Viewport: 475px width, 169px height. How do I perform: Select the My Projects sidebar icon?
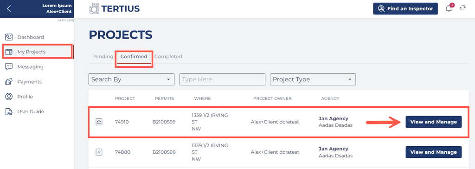pos(9,52)
